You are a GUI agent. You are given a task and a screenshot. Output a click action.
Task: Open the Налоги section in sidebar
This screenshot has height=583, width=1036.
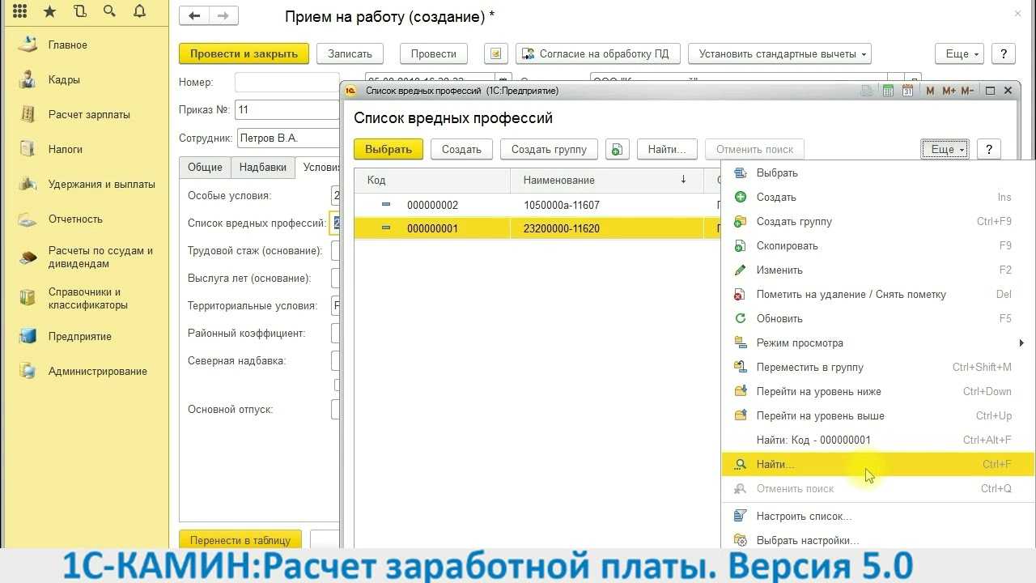pyautogui.click(x=66, y=149)
